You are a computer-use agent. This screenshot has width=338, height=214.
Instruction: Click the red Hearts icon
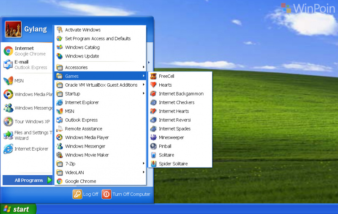coord(153,85)
